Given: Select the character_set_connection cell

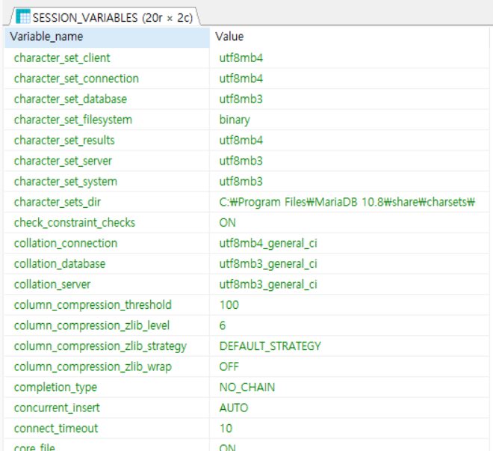Looking at the screenshot, I should click(x=107, y=79).
